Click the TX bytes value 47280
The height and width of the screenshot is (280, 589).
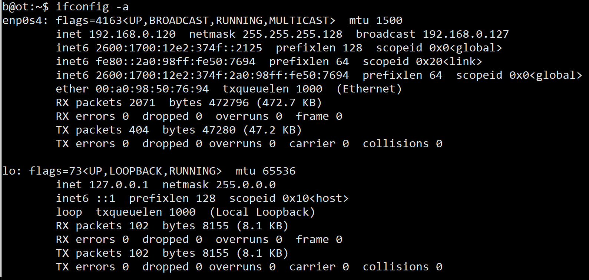tap(219, 130)
